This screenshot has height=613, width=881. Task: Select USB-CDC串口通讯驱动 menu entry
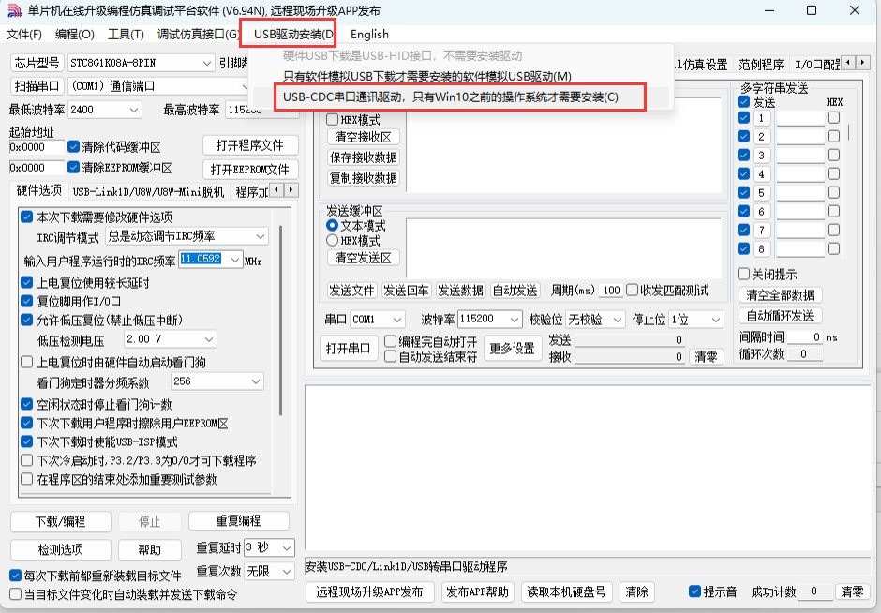tap(451, 97)
